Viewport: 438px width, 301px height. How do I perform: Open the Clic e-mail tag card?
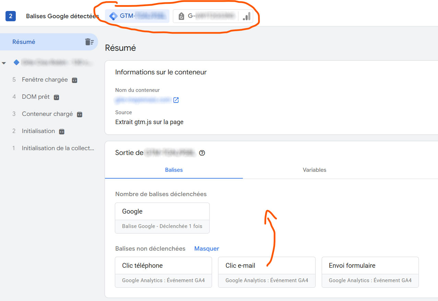[x=267, y=272]
